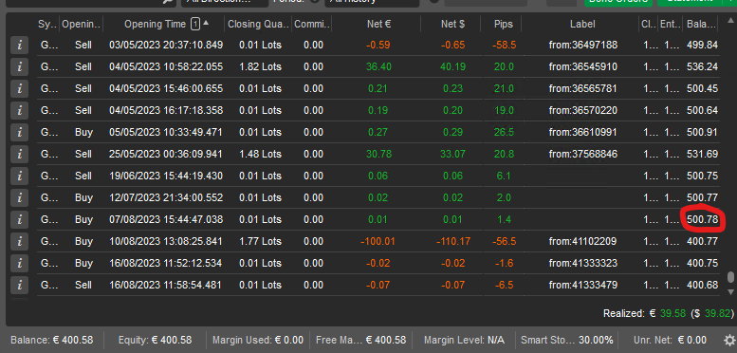737x353 pixels.
Task: Select label from:37568846
Action: coord(582,154)
